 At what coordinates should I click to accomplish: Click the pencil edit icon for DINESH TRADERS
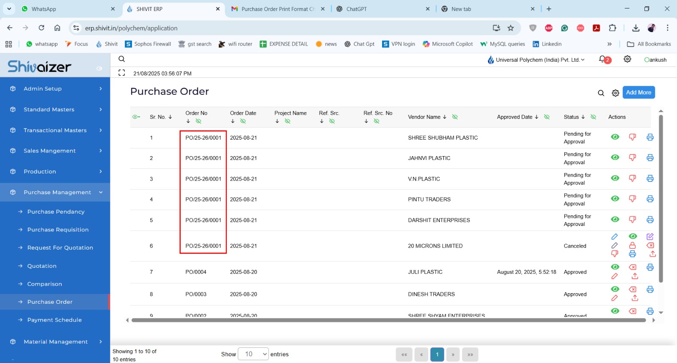pos(614,298)
